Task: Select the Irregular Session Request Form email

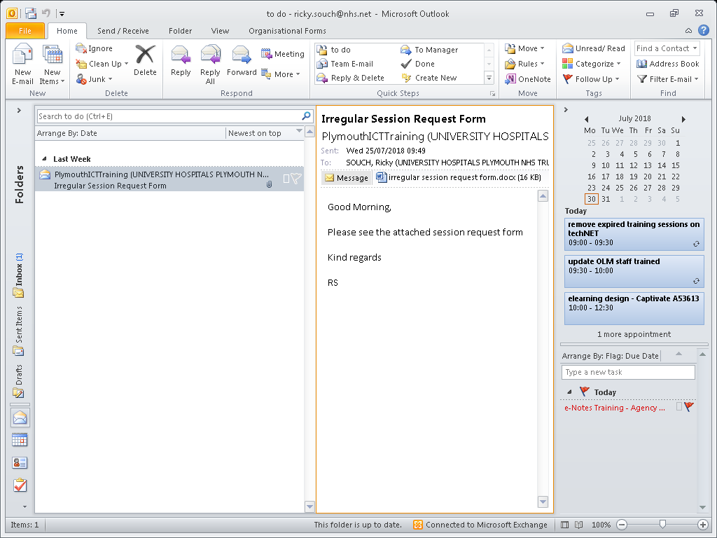Action: click(169, 179)
